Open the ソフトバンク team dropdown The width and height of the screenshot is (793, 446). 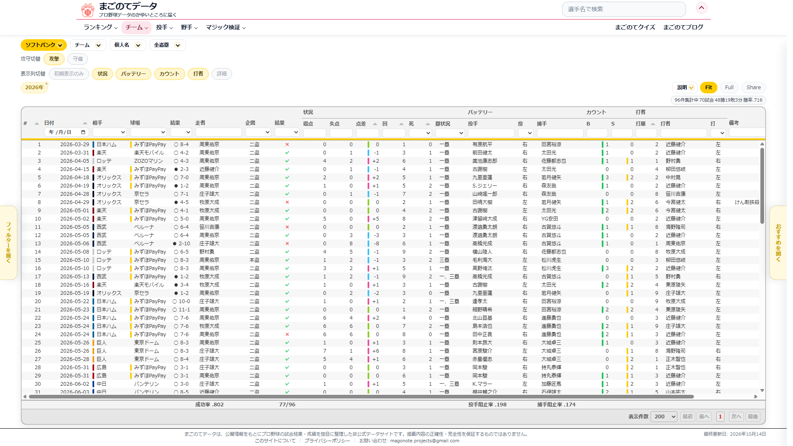[x=44, y=45]
